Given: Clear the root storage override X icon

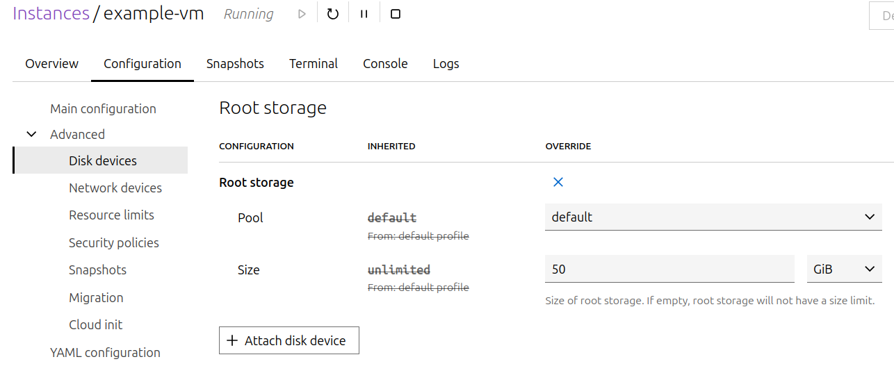Looking at the screenshot, I should [558, 182].
